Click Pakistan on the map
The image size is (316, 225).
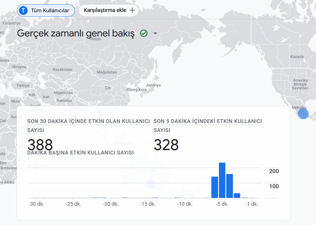coord(64,101)
